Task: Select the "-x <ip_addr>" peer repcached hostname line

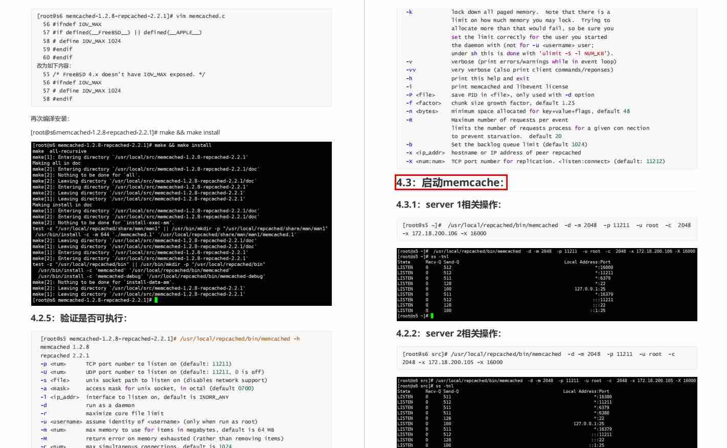Action: 493,152
